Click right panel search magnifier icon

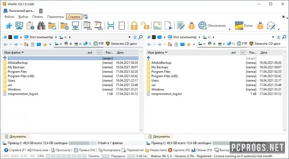(284, 37)
